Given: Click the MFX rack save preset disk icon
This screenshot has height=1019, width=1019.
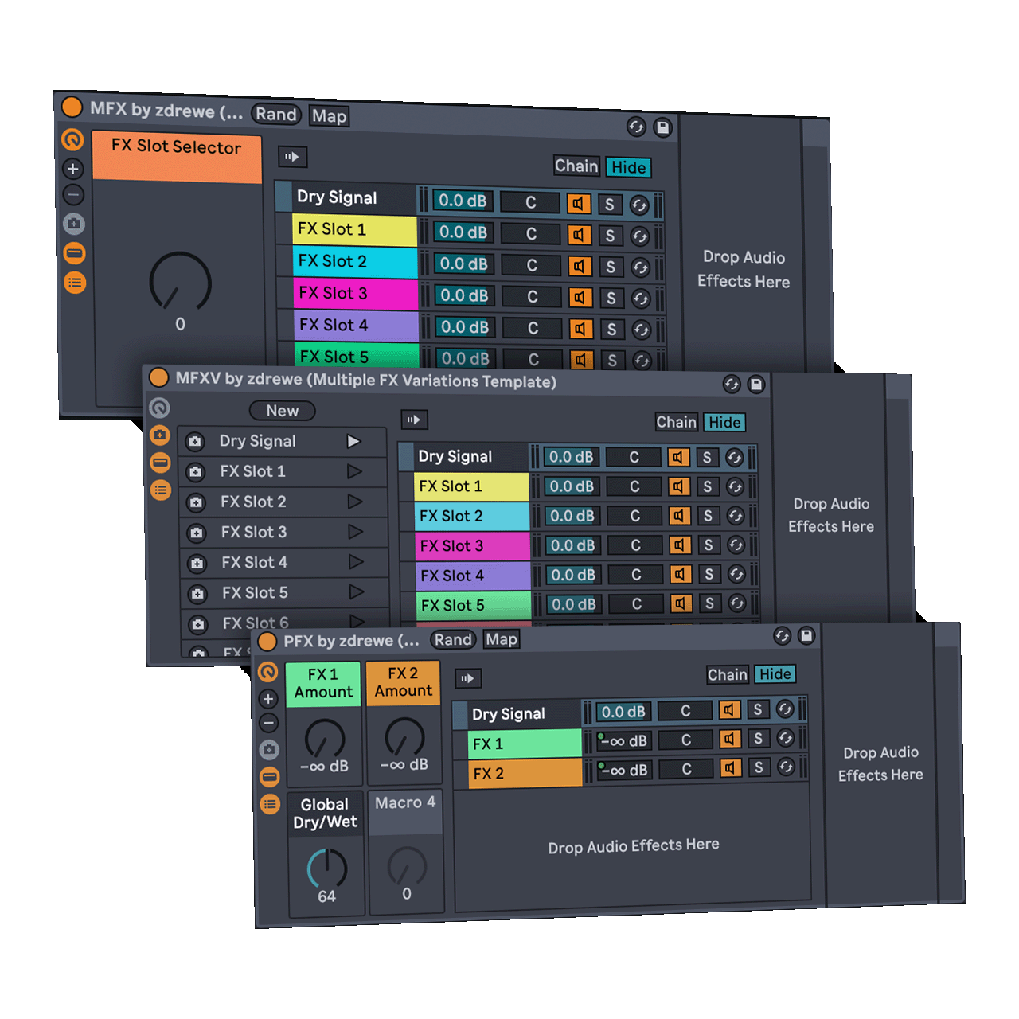Looking at the screenshot, I should tap(662, 127).
